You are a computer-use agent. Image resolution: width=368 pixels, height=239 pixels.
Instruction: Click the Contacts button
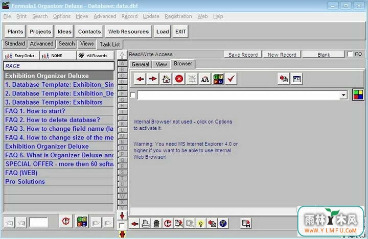(x=89, y=32)
